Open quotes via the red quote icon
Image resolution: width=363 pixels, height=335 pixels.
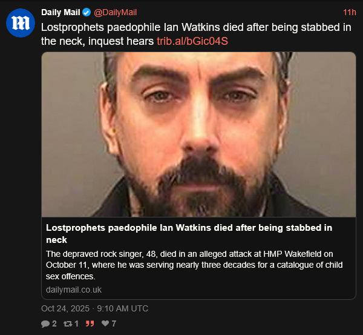90,323
